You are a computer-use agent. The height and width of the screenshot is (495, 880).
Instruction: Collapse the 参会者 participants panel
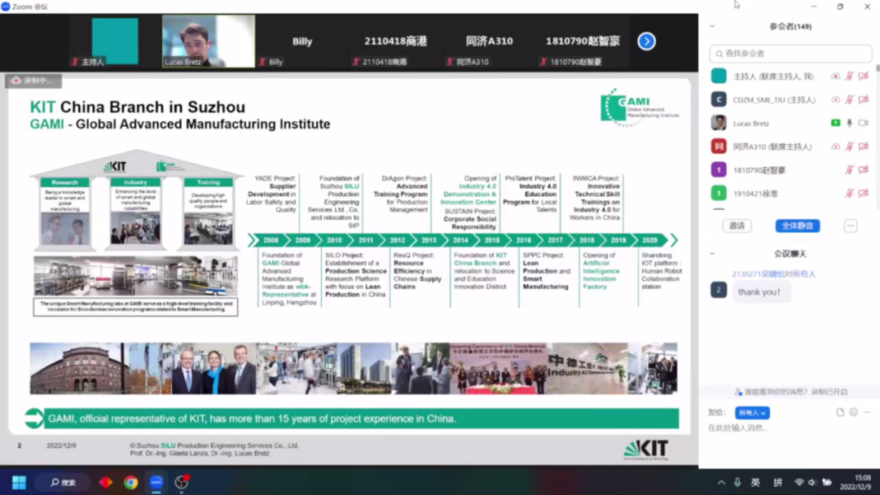[x=711, y=26]
